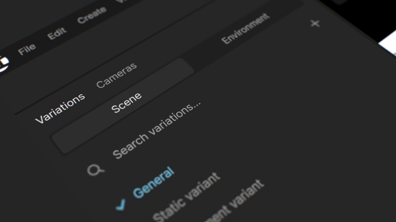Click the Static variant label text
Screen dimensions: 396x222
[x=187, y=197]
